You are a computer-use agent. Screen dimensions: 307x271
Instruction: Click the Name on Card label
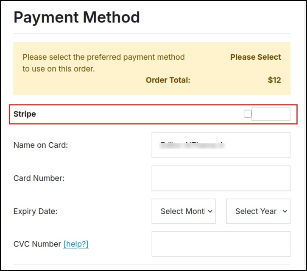[41, 145]
